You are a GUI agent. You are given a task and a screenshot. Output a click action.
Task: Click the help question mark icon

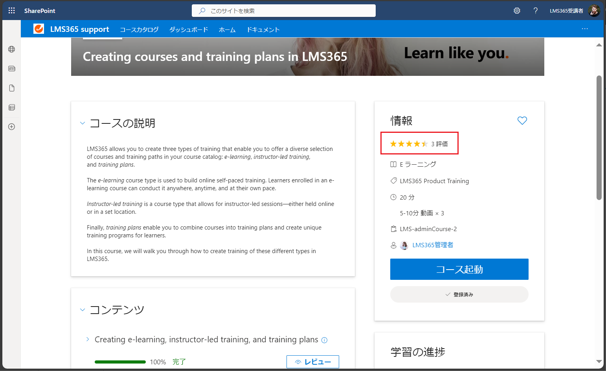[x=535, y=11]
